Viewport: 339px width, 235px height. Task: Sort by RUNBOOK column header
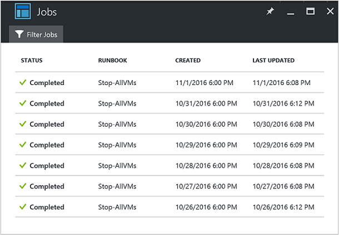pos(111,61)
